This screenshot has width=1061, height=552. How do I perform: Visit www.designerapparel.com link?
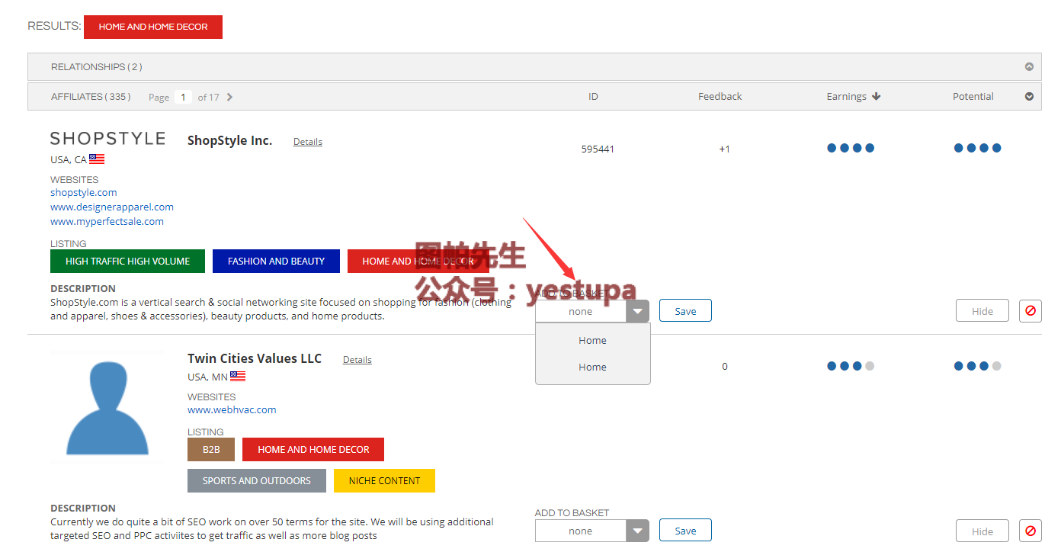click(x=112, y=207)
